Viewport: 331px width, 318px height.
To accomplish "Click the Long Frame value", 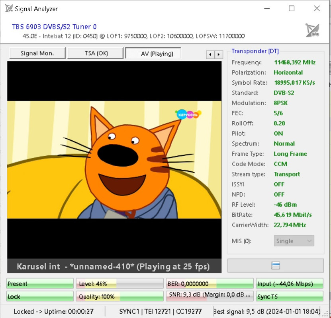I will point(290,154).
